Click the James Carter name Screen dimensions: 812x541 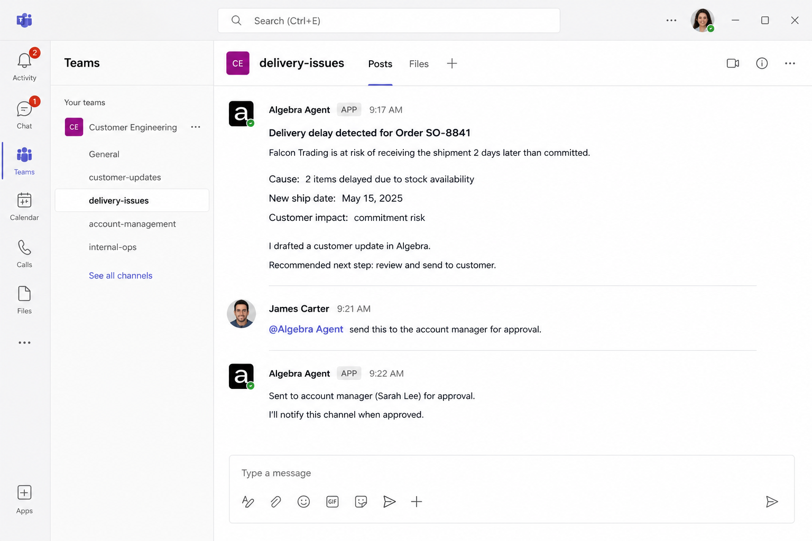point(299,309)
